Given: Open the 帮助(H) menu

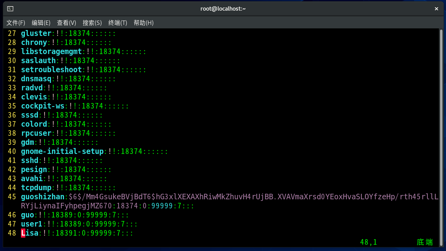Looking at the screenshot, I should (144, 23).
